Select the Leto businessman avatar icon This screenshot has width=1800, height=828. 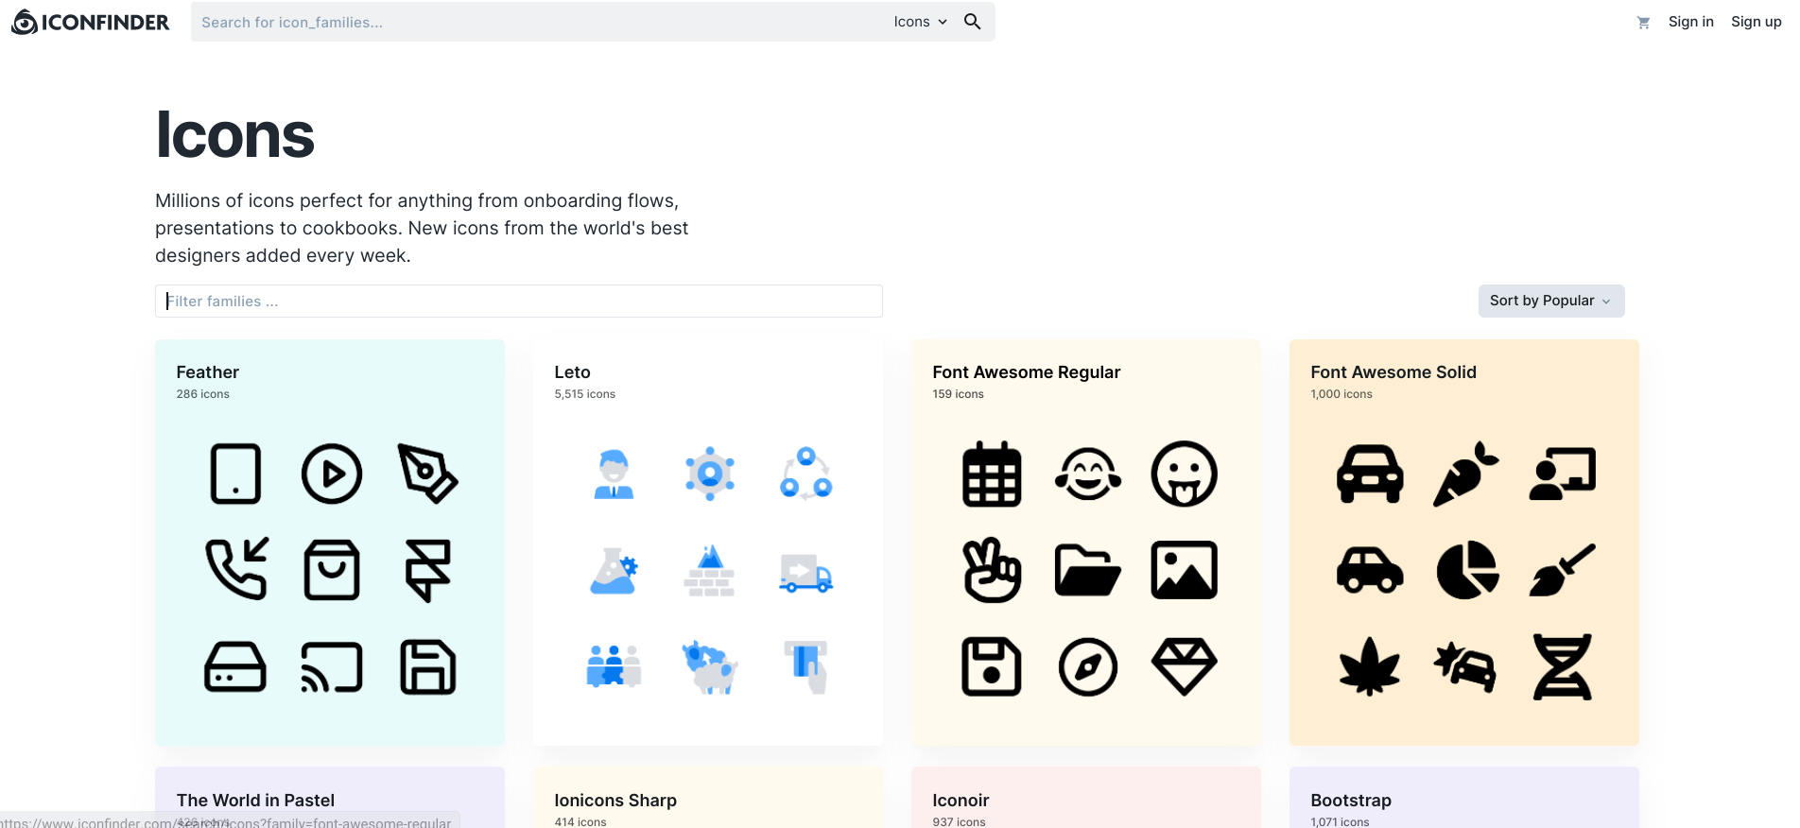point(614,474)
